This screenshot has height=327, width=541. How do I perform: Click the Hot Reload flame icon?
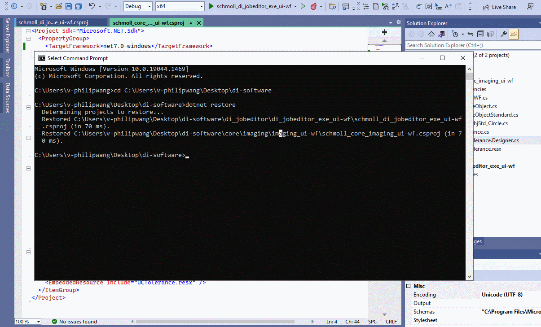(313, 7)
